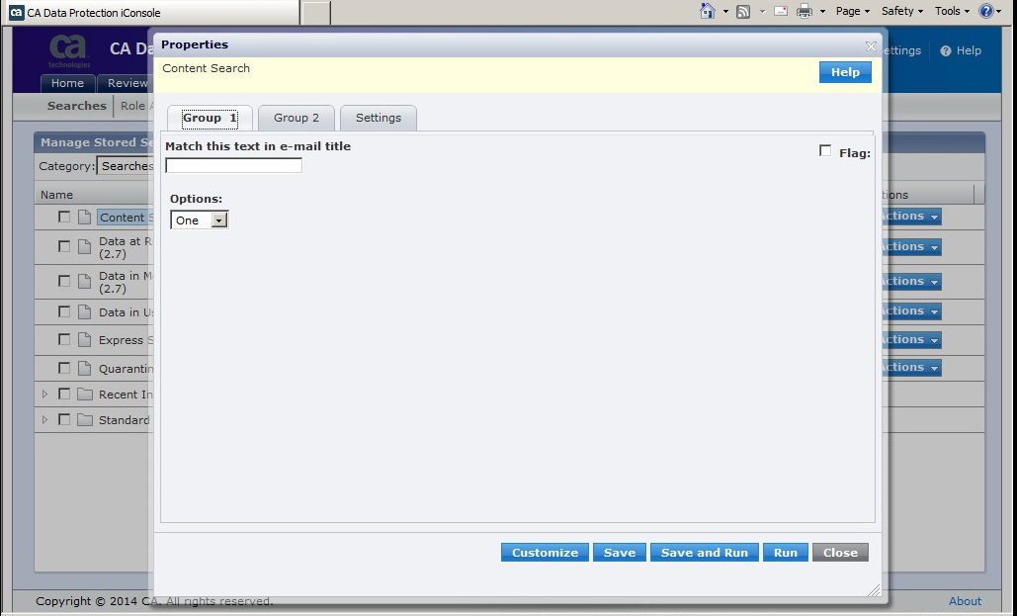Screen dimensions: 1017x616
Task: Open Actions dropdown for Express Search row
Action: tap(910, 339)
